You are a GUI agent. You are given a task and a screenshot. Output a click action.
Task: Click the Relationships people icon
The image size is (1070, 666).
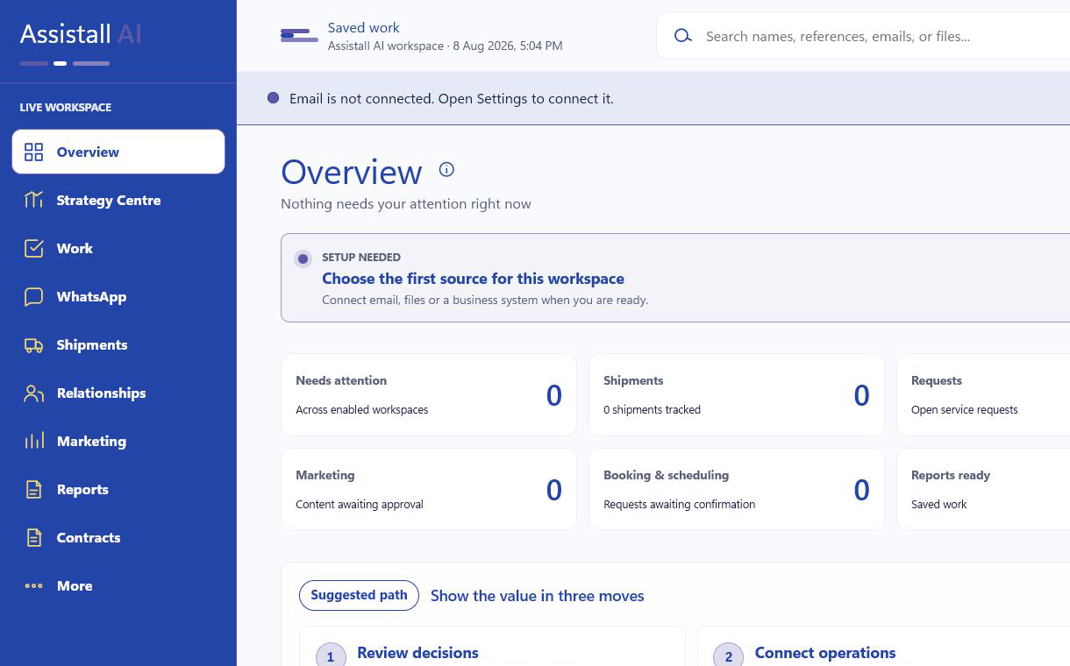click(x=33, y=393)
